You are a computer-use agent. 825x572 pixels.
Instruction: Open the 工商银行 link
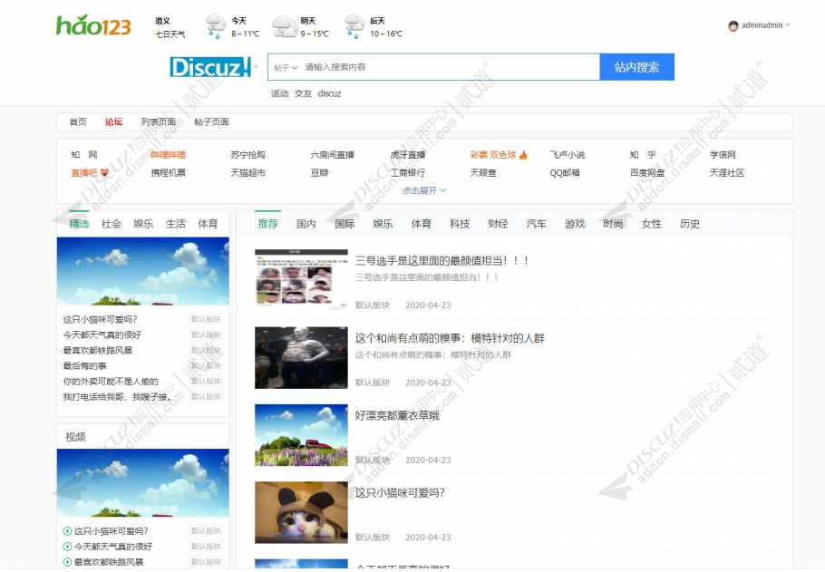pos(408,172)
